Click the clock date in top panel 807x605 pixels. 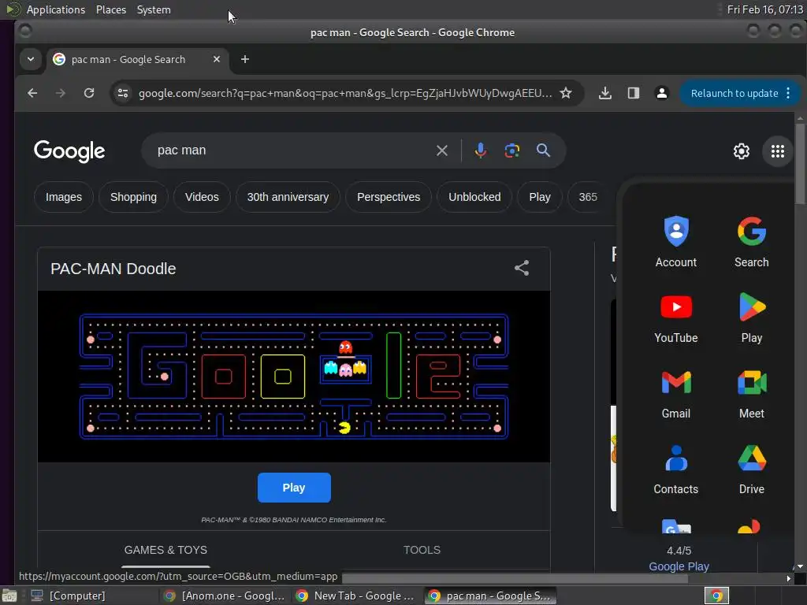764,9
